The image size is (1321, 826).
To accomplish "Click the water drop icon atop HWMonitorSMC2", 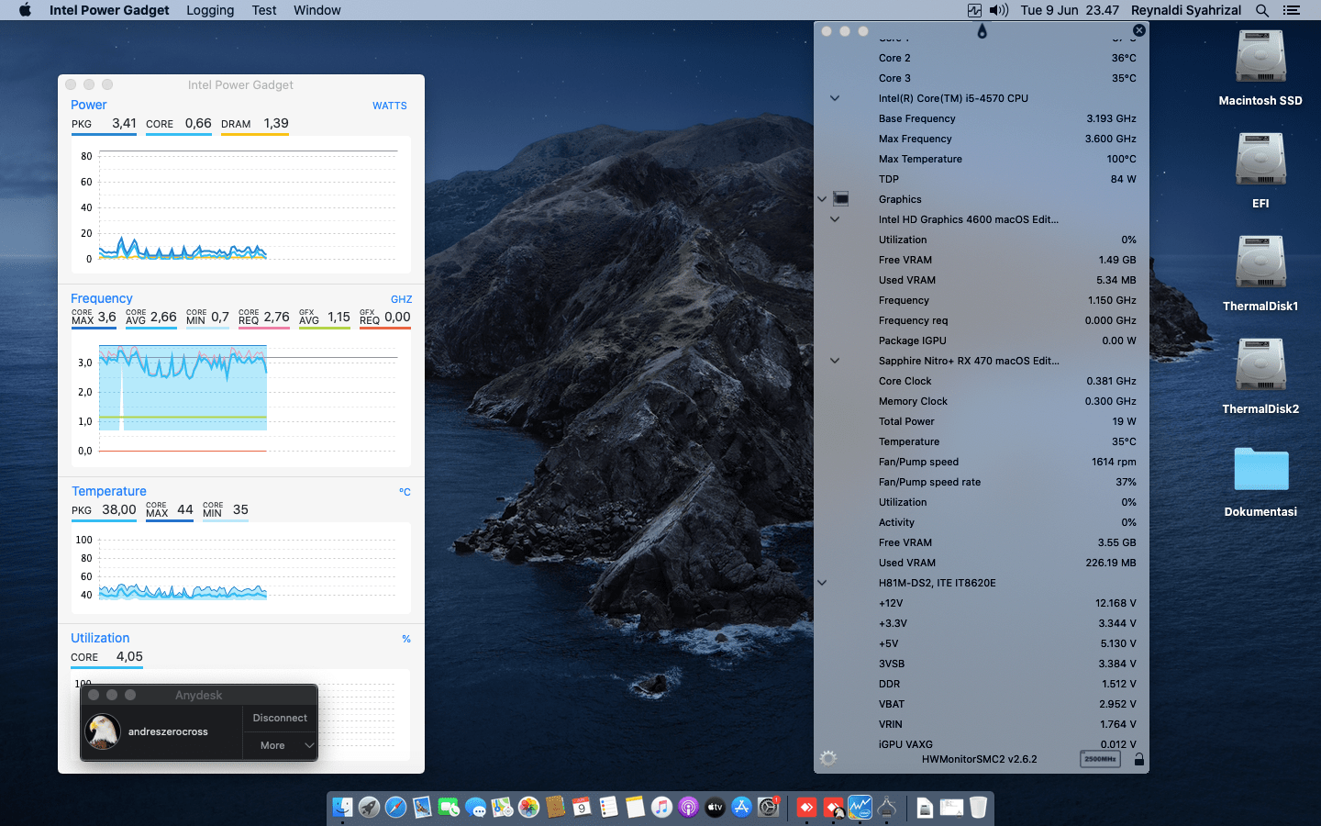I will click(x=982, y=31).
